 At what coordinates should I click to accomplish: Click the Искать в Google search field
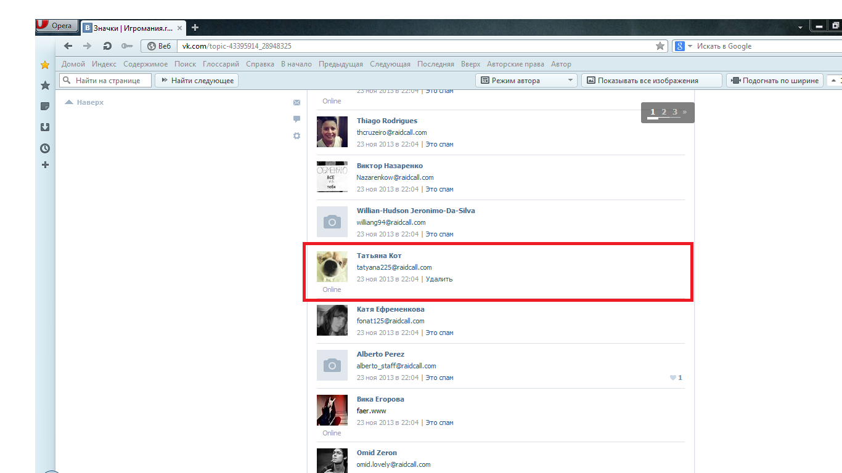767,46
